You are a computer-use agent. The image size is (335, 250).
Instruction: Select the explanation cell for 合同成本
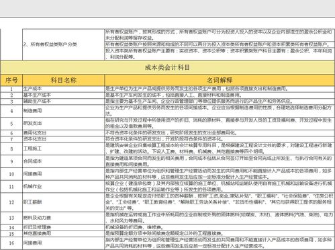[x=220, y=161]
